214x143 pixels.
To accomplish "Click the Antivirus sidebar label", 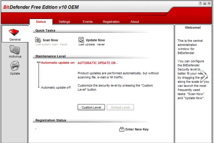I will pyautogui.click(x=15, y=56).
